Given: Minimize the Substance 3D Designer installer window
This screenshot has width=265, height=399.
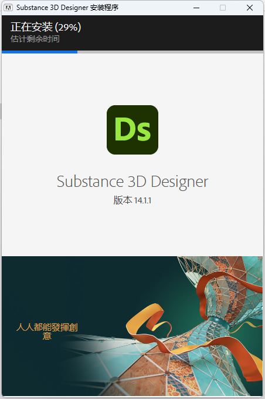Looking at the screenshot, I should (x=196, y=8).
